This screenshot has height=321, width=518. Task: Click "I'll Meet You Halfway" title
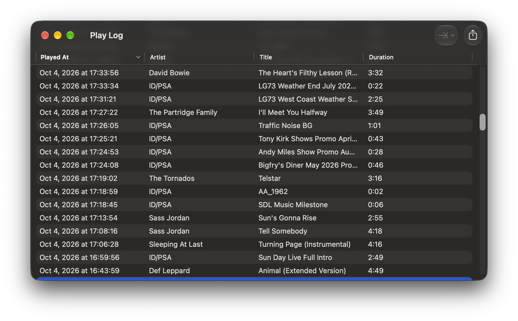click(x=293, y=112)
